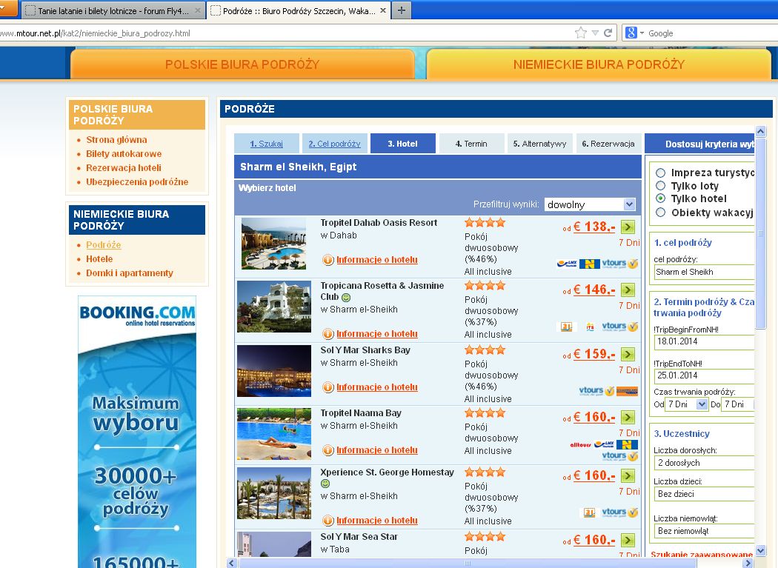The height and width of the screenshot is (568, 778).
Task: Click info icon for Tropitel Dahab Oasis Resort
Action: (328, 260)
